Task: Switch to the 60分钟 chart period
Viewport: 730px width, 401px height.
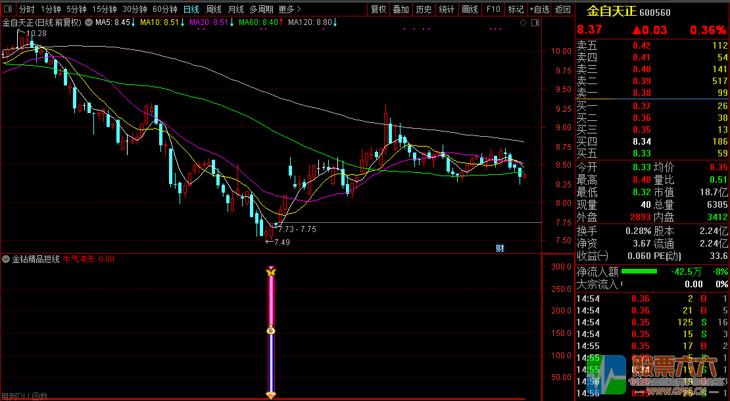Action: coord(164,9)
